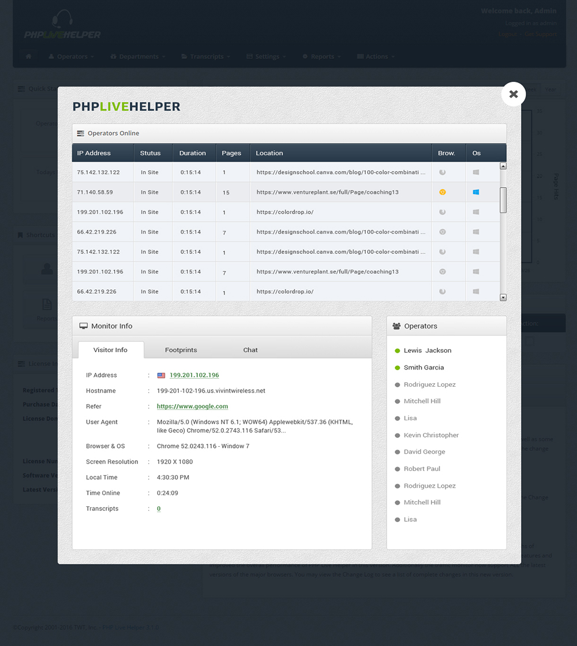Image resolution: width=577 pixels, height=646 pixels.
Task: Click the Home icon in navigation bar
Action: (x=28, y=56)
